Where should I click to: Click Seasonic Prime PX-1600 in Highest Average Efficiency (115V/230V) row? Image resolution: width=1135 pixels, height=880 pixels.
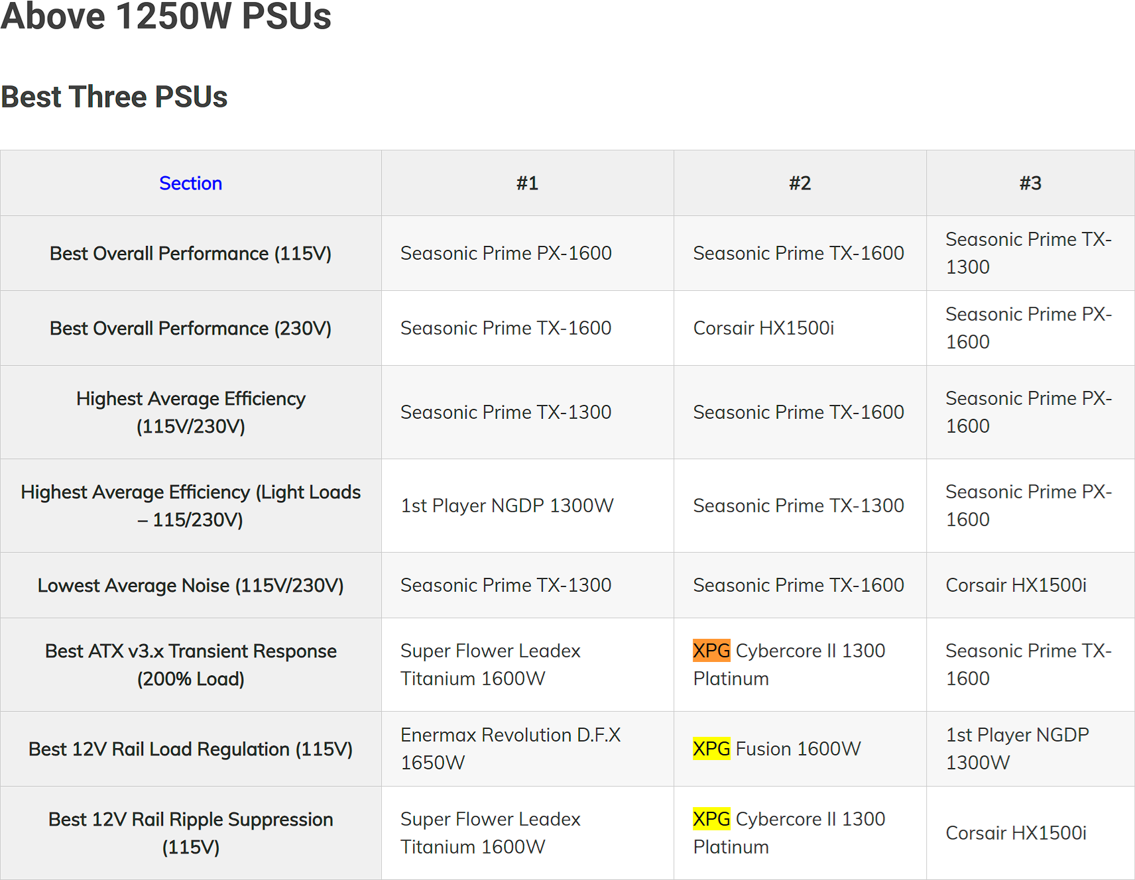click(1028, 412)
